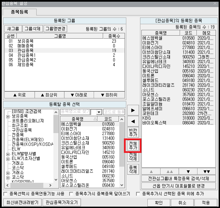Click the 중복삭제 button
This screenshot has width=220, height=208.
pyautogui.click(x=133, y=169)
